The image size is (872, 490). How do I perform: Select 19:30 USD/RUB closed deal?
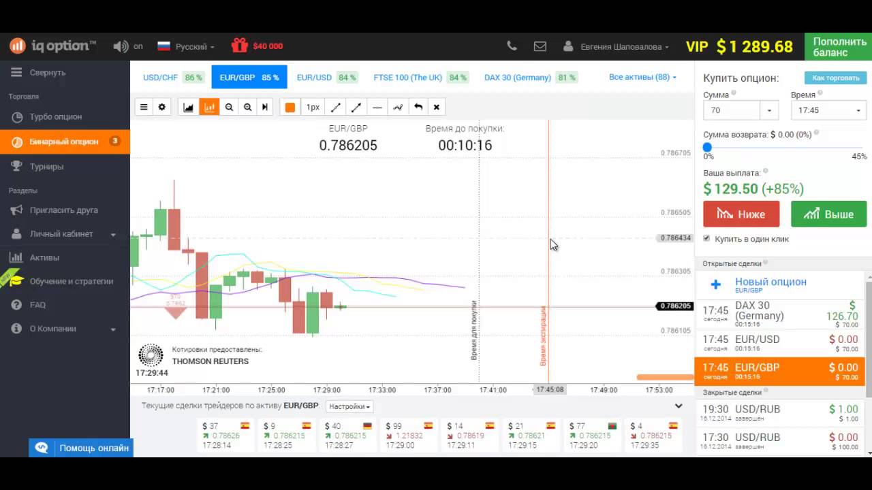coord(780,413)
